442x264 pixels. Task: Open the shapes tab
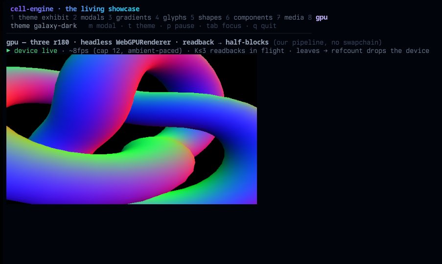coord(206,18)
